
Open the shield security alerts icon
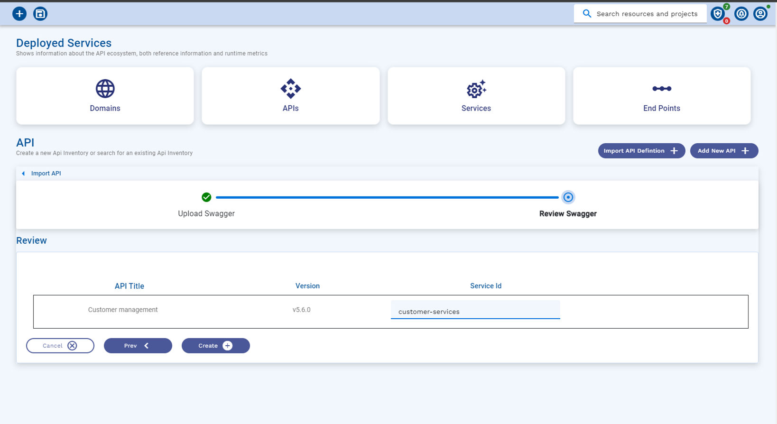tap(718, 14)
